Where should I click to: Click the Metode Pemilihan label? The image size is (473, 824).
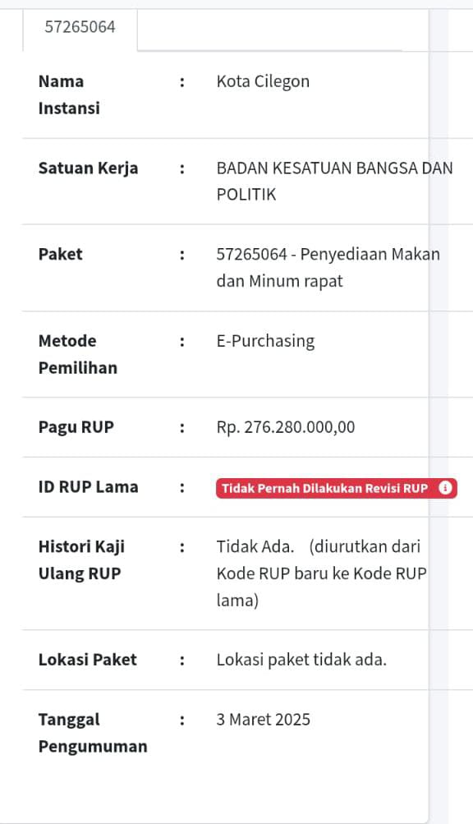78,355
